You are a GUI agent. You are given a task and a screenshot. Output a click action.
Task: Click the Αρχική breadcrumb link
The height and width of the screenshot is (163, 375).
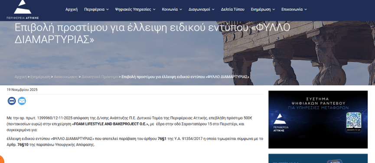coord(20,77)
